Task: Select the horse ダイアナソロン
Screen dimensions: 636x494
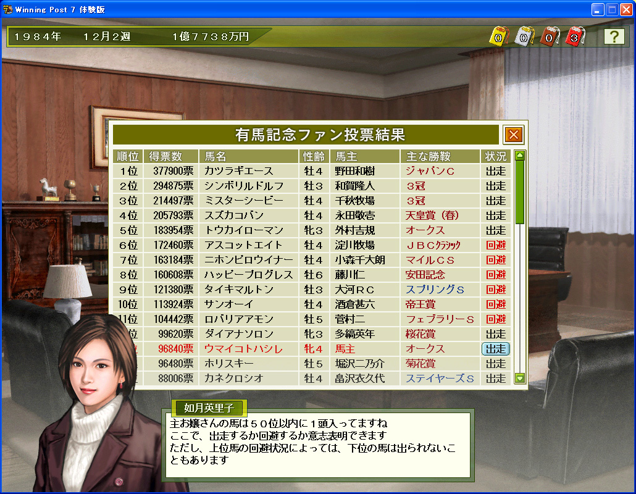Action: [x=238, y=334]
